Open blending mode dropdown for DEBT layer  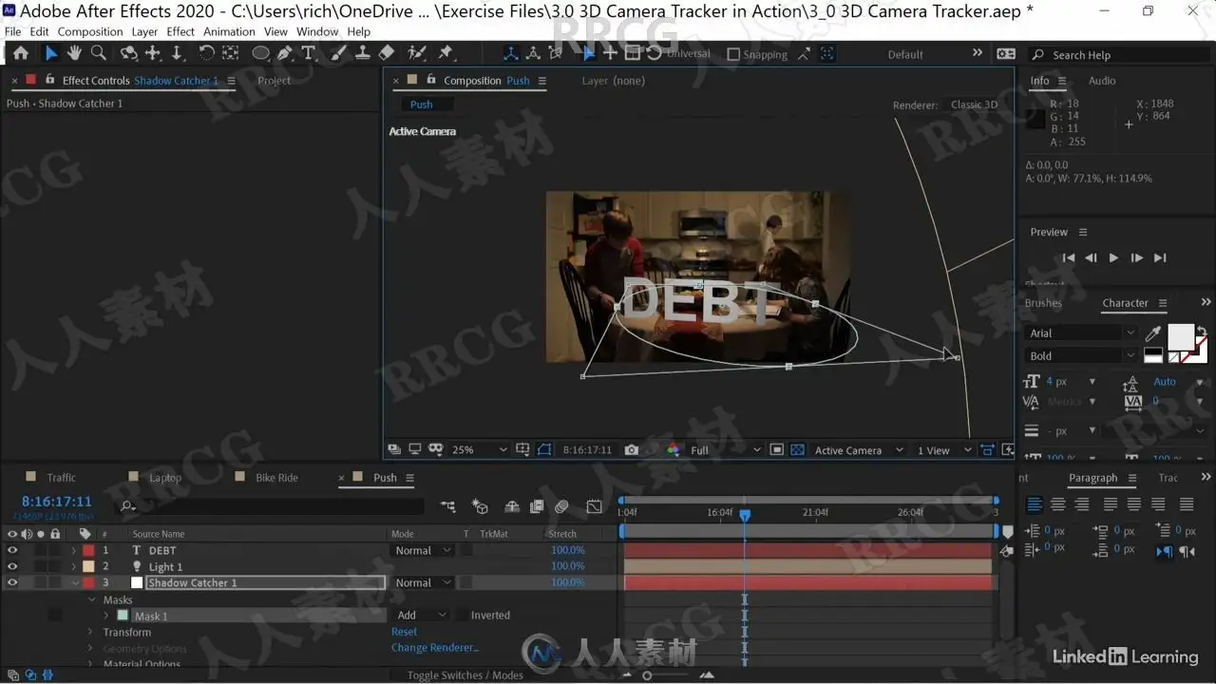tap(422, 551)
